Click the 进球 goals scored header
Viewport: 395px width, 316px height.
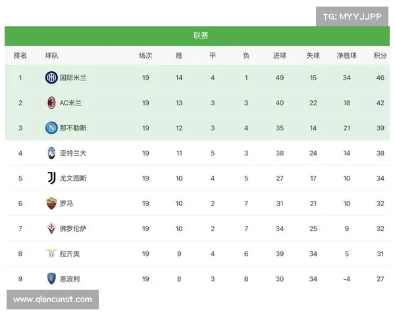(x=280, y=55)
